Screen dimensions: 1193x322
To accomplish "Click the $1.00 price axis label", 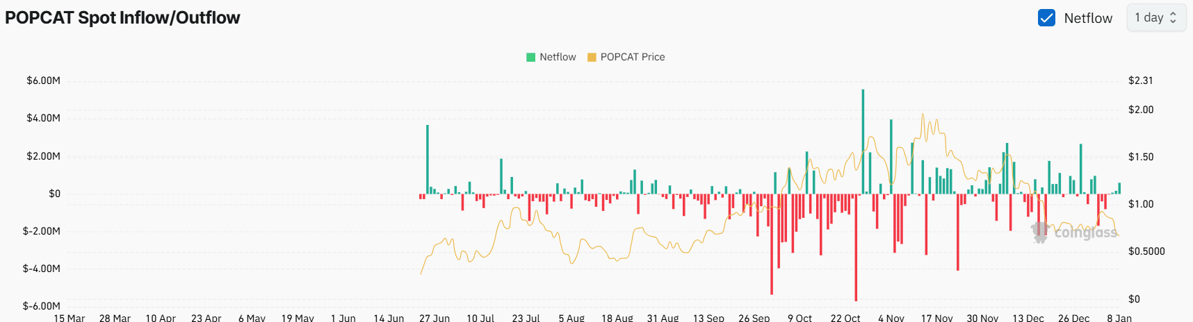I will (x=1141, y=204).
